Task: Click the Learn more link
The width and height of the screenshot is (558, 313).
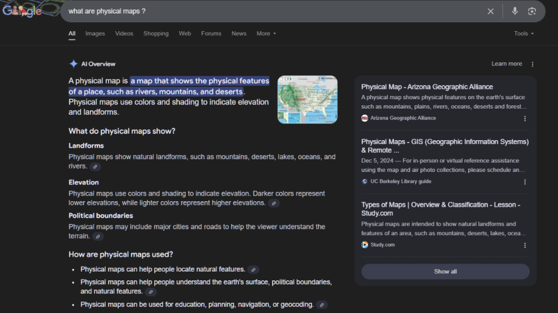Action: (x=507, y=64)
